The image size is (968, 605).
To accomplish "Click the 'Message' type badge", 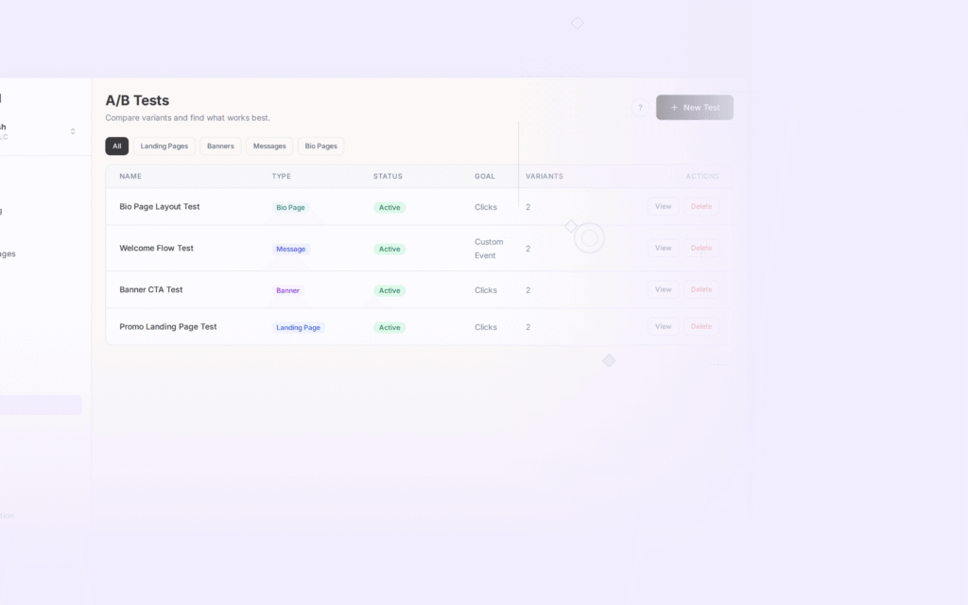I will (291, 249).
